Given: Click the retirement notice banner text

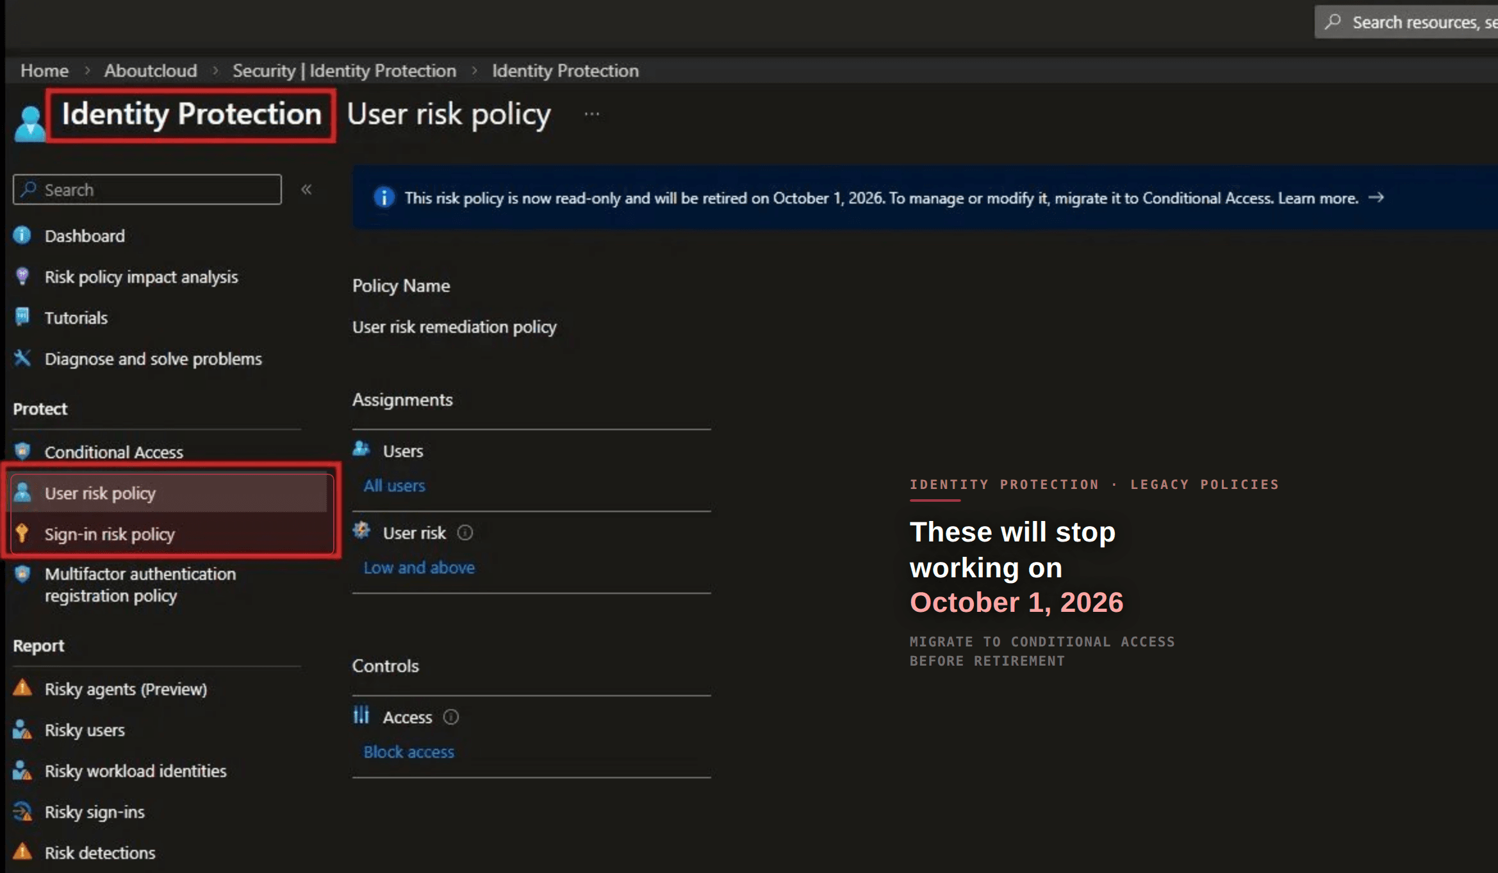Looking at the screenshot, I should (x=881, y=198).
